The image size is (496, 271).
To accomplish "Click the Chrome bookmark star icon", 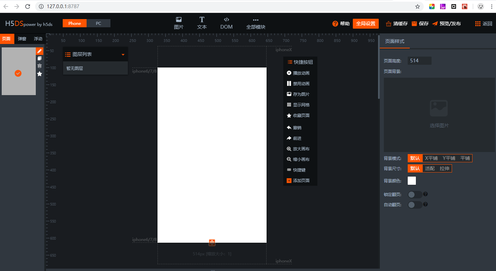I will [x=417, y=6].
